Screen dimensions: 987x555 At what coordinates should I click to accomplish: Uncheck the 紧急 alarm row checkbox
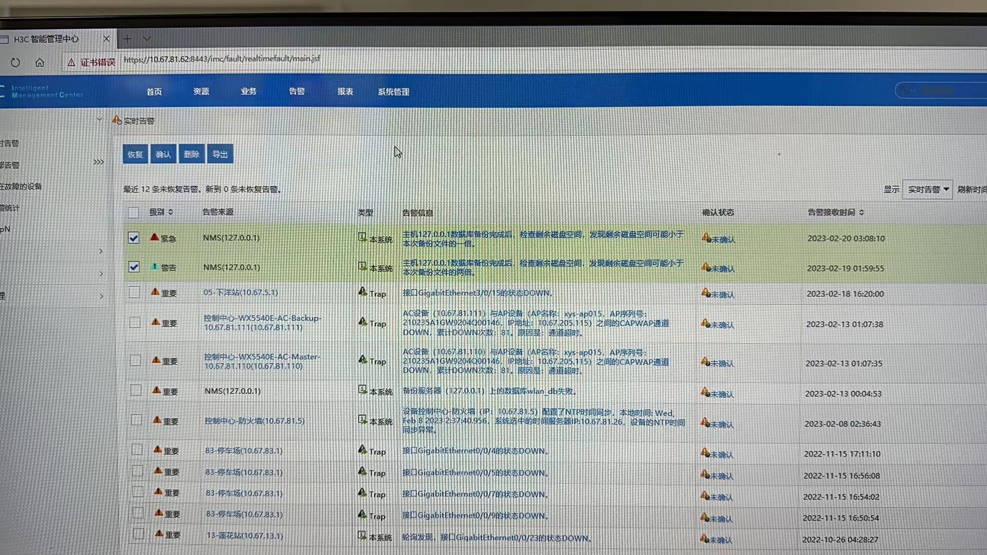134,238
